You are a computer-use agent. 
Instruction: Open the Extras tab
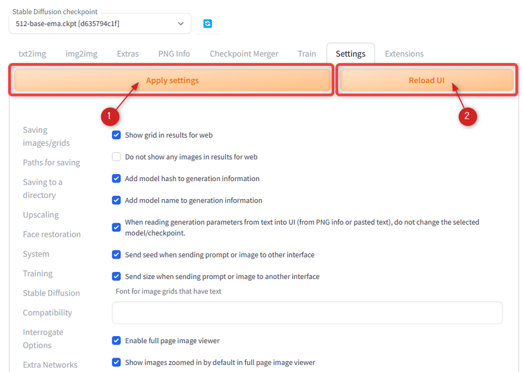[x=128, y=54]
